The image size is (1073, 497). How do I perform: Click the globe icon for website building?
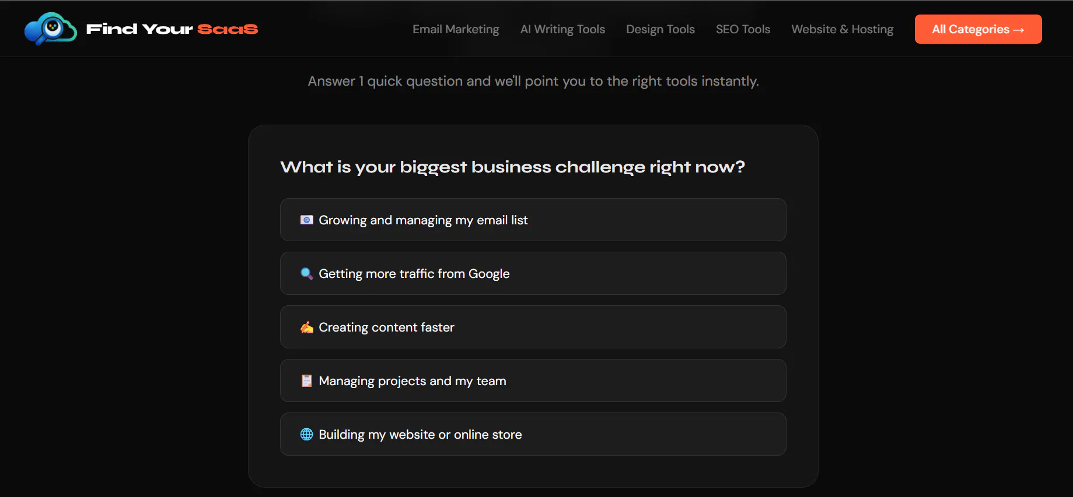point(306,434)
